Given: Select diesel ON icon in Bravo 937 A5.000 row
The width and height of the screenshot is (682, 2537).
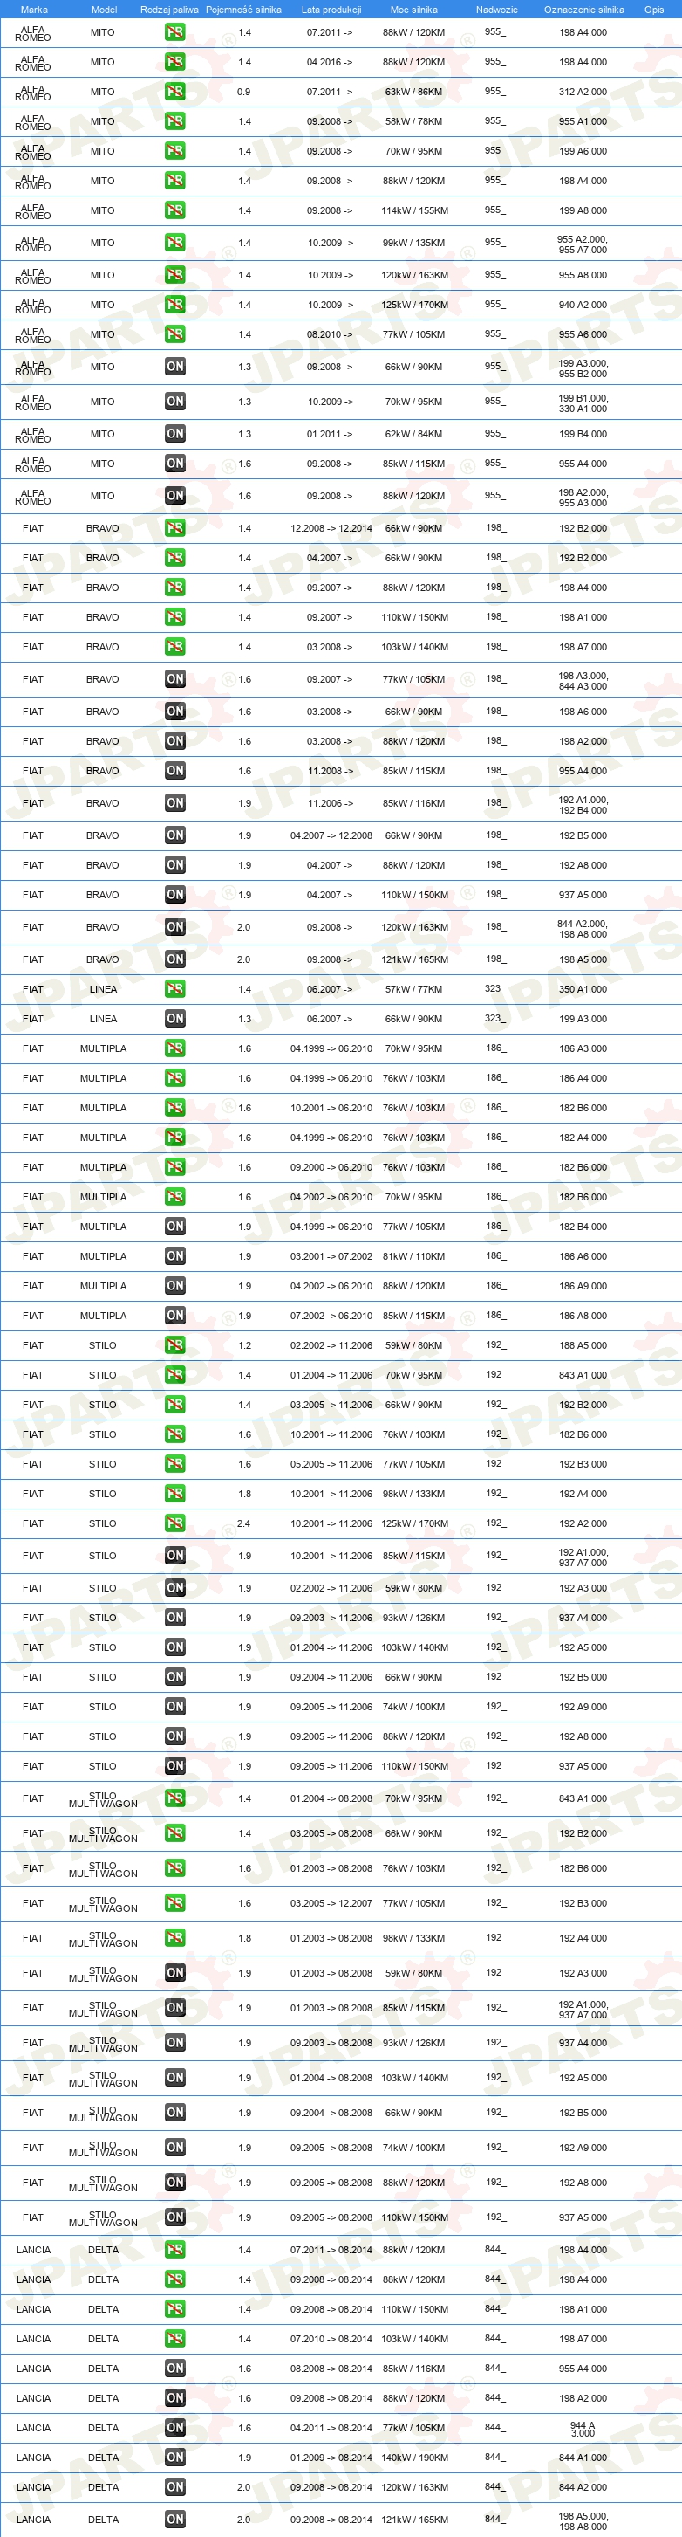Looking at the screenshot, I should [x=175, y=894].
